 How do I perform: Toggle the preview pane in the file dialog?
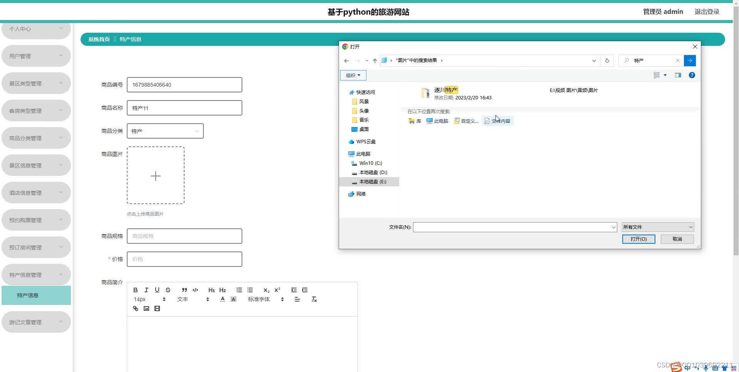[678, 75]
